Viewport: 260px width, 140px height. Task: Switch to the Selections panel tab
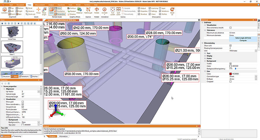24,76
